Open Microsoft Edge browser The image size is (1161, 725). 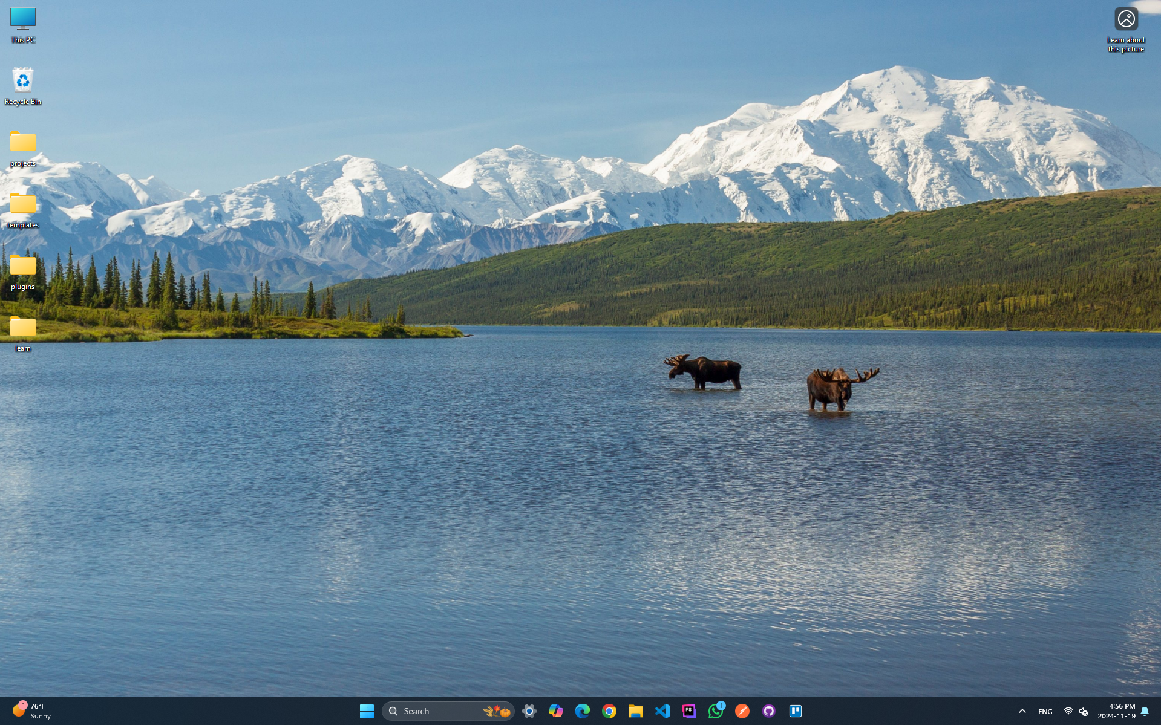[583, 711]
